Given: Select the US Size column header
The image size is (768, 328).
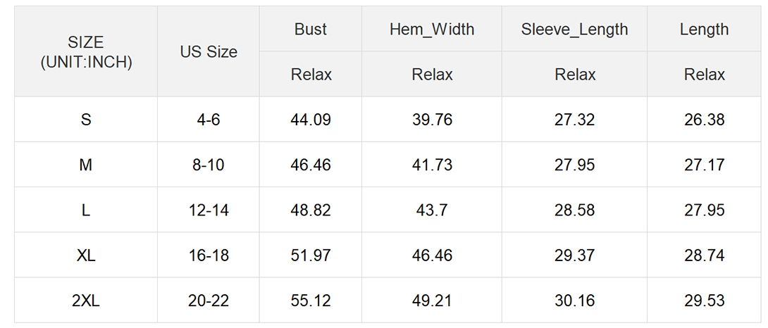Looking at the screenshot, I should [208, 52].
